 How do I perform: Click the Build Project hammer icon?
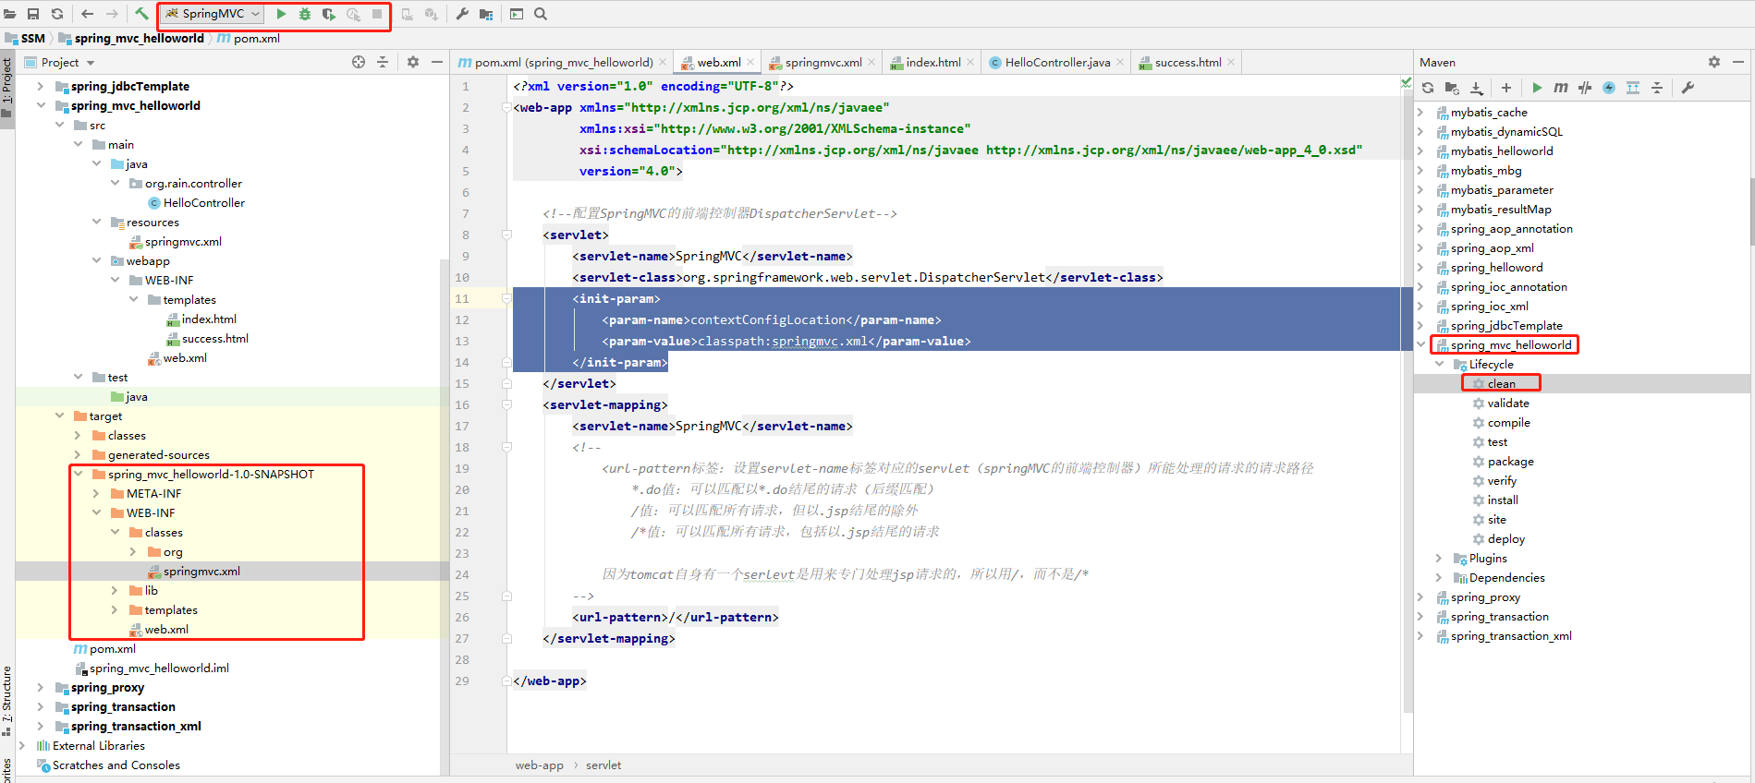pyautogui.click(x=141, y=14)
